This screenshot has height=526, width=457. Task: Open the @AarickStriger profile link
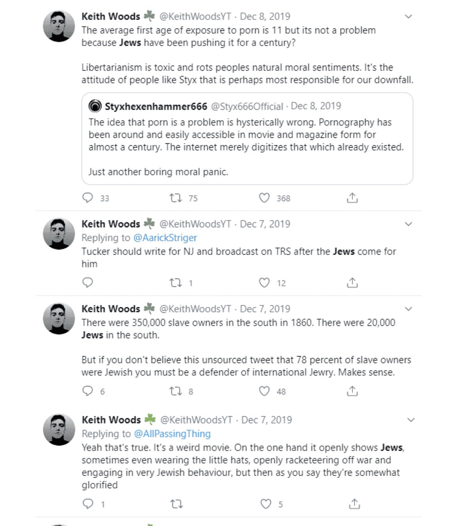pyautogui.click(x=165, y=237)
